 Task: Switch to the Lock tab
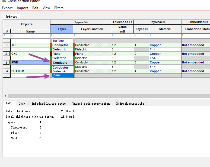(22, 104)
